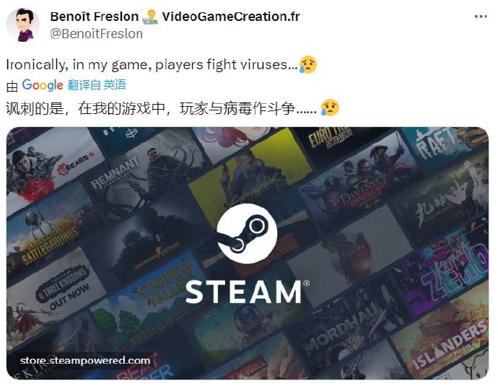Open the three-dot more options menu
498x389 pixels.
click(x=481, y=17)
